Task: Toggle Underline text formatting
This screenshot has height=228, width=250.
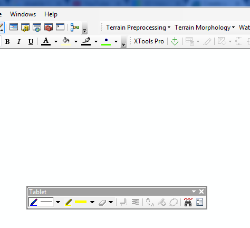Action: [31, 42]
